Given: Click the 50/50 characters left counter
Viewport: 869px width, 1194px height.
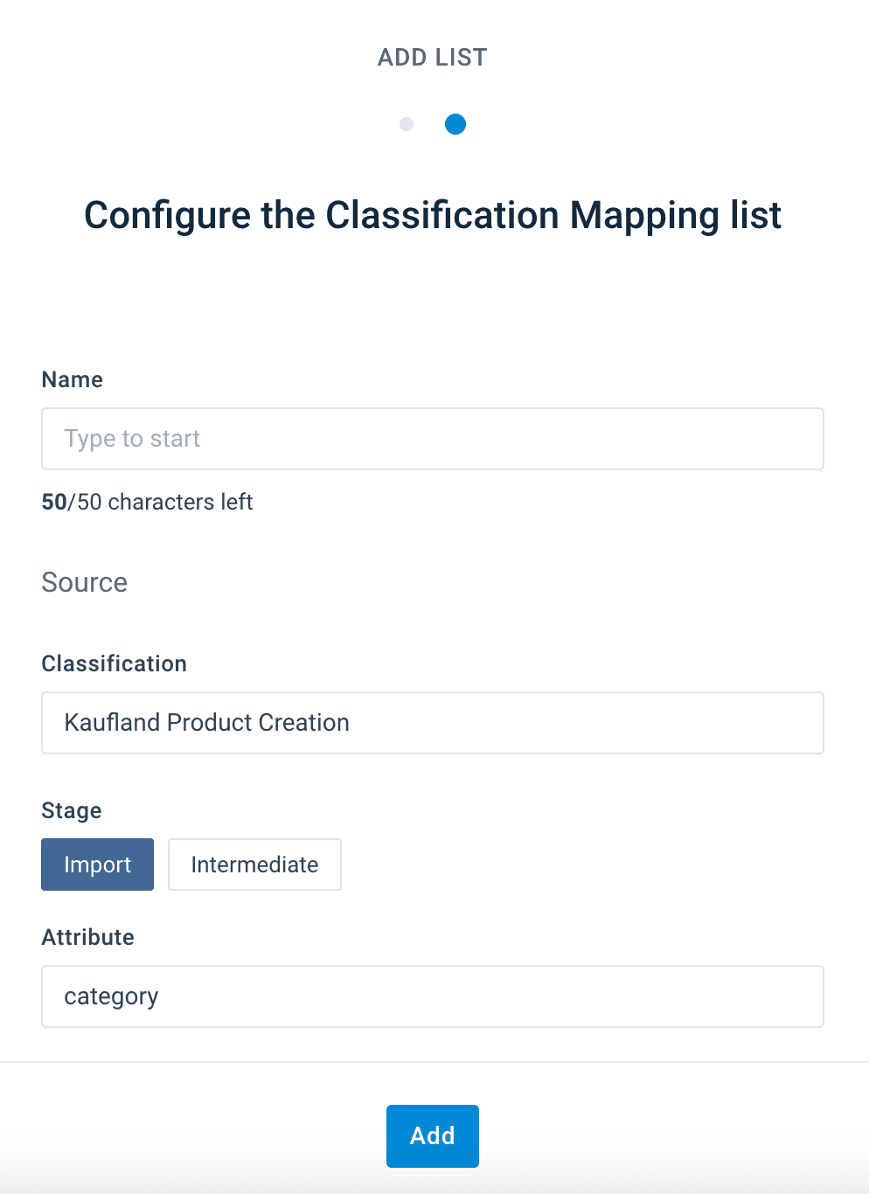Looking at the screenshot, I should 147,502.
